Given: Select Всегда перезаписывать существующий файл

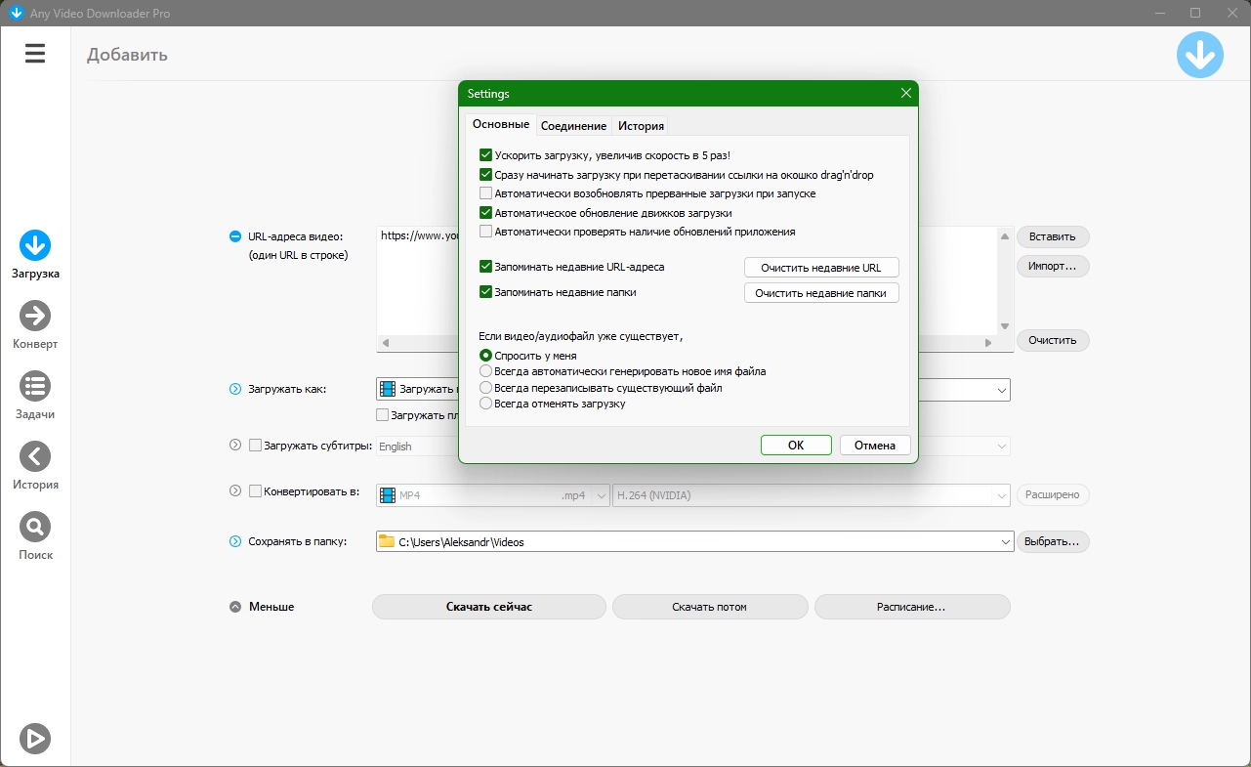Looking at the screenshot, I should [485, 388].
